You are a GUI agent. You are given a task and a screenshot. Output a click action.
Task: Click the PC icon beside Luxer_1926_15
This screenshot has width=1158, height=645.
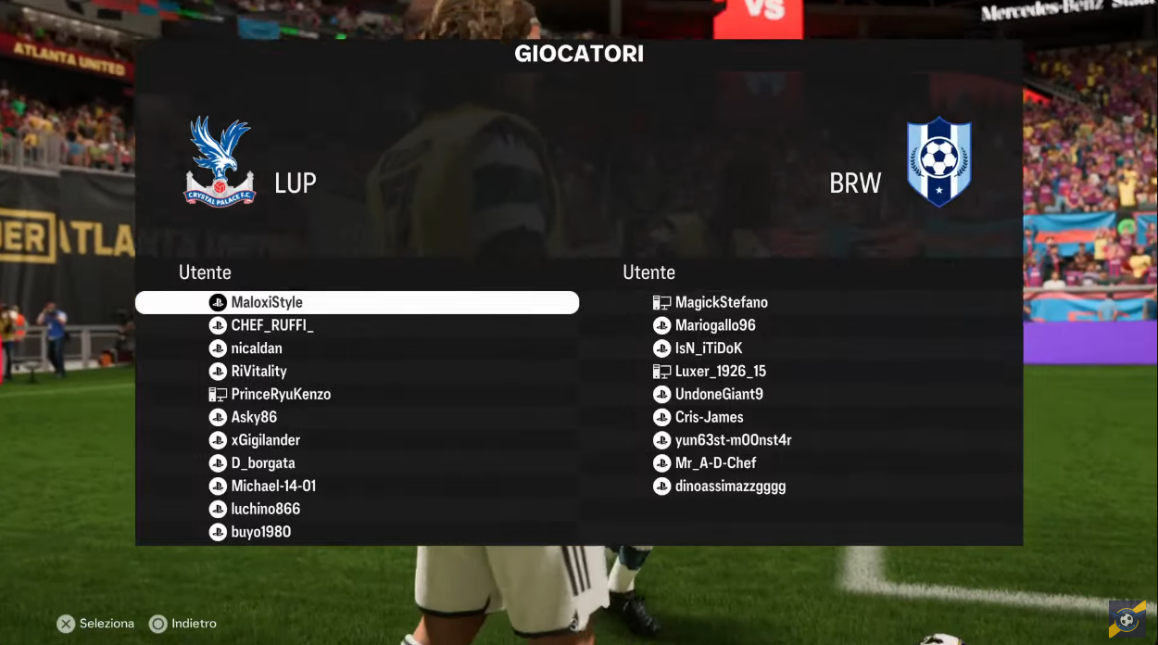(661, 372)
